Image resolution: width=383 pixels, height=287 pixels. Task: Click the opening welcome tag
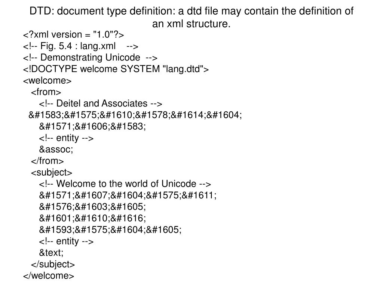click(x=47, y=81)
